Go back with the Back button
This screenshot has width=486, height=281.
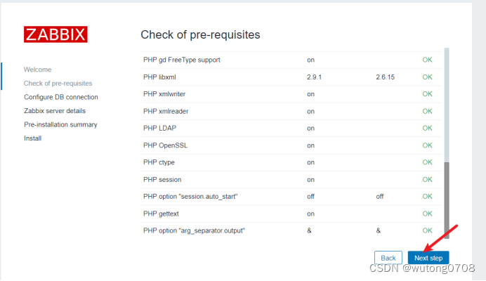point(388,258)
